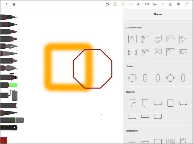Click the Tables section label
193x144 pixels.
129,66
